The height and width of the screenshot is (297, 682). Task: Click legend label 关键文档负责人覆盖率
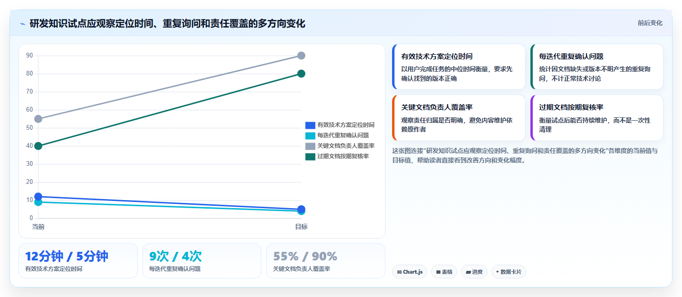coord(346,146)
